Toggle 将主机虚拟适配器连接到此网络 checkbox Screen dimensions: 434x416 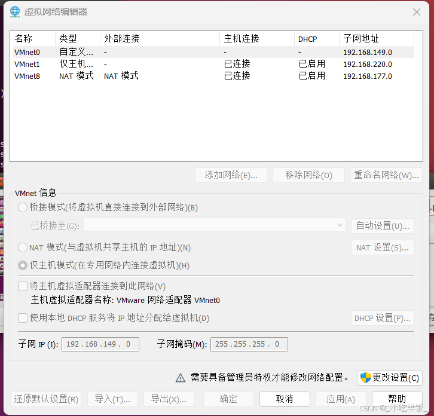(23, 286)
